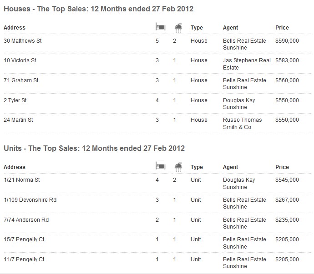Click the Price header in Houses table
The height and width of the screenshot is (274, 314).
[282, 28]
